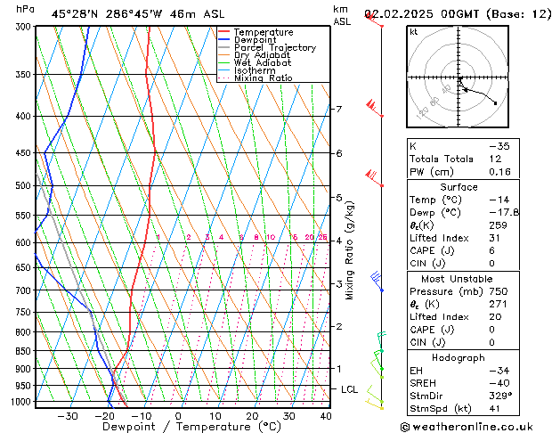Click the weatheronline.co.uk copyright text
The height and width of the screenshot is (433, 560).
pyautogui.click(x=467, y=427)
